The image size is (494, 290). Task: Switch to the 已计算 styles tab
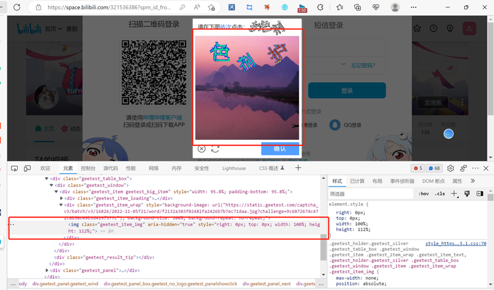(x=358, y=181)
